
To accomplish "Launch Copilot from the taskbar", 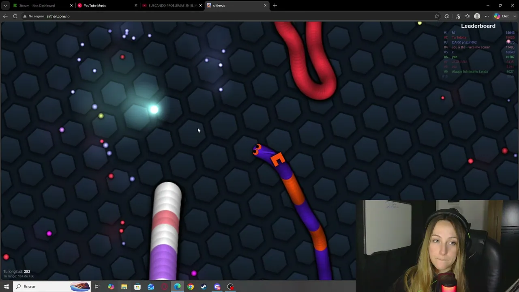I will (x=111, y=287).
